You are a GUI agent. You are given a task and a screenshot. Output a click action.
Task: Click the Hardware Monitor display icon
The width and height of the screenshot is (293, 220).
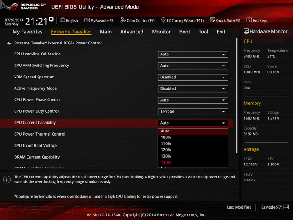coord(246,31)
